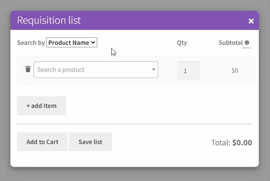The width and height of the screenshot is (270, 181).
Task: Click the purple dialog header bar
Action: tap(135, 20)
